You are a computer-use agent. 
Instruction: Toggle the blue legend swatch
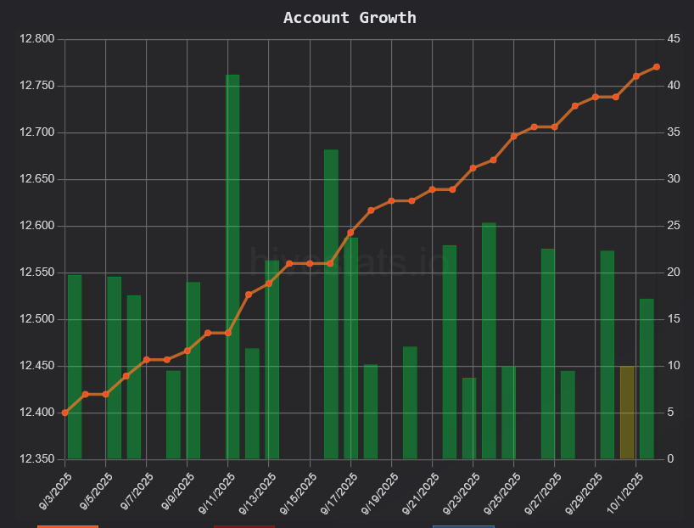click(x=463, y=526)
